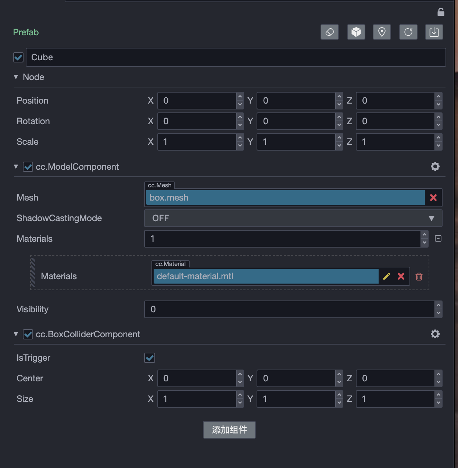The image size is (458, 468).
Task: Toggle the inspector lock icon
Action: [x=441, y=12]
